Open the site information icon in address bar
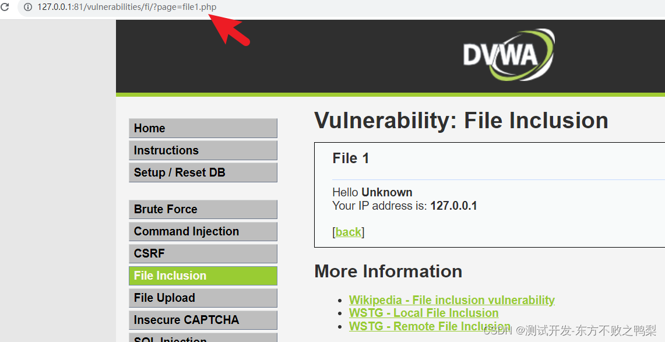This screenshot has width=665, height=342. coord(27,8)
